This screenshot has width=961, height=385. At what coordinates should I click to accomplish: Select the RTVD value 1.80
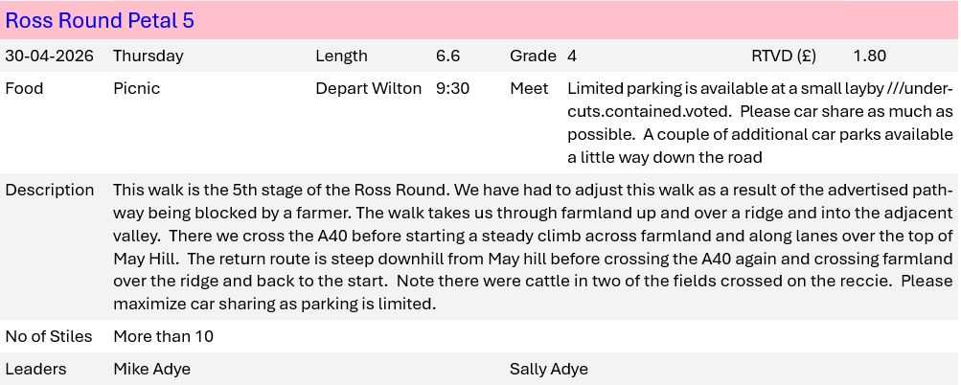tap(869, 56)
